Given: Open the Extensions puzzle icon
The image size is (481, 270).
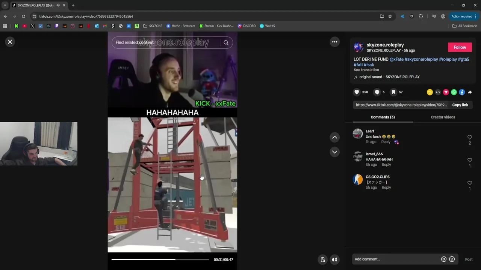Looking at the screenshot, I should pos(420,16).
